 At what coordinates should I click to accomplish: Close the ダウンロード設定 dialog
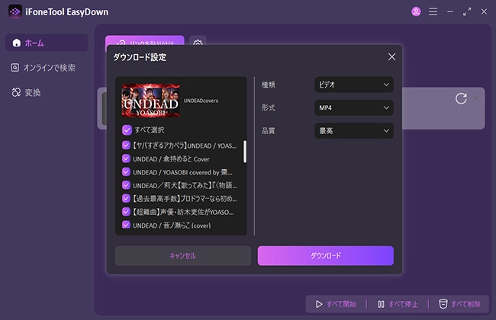(391, 57)
